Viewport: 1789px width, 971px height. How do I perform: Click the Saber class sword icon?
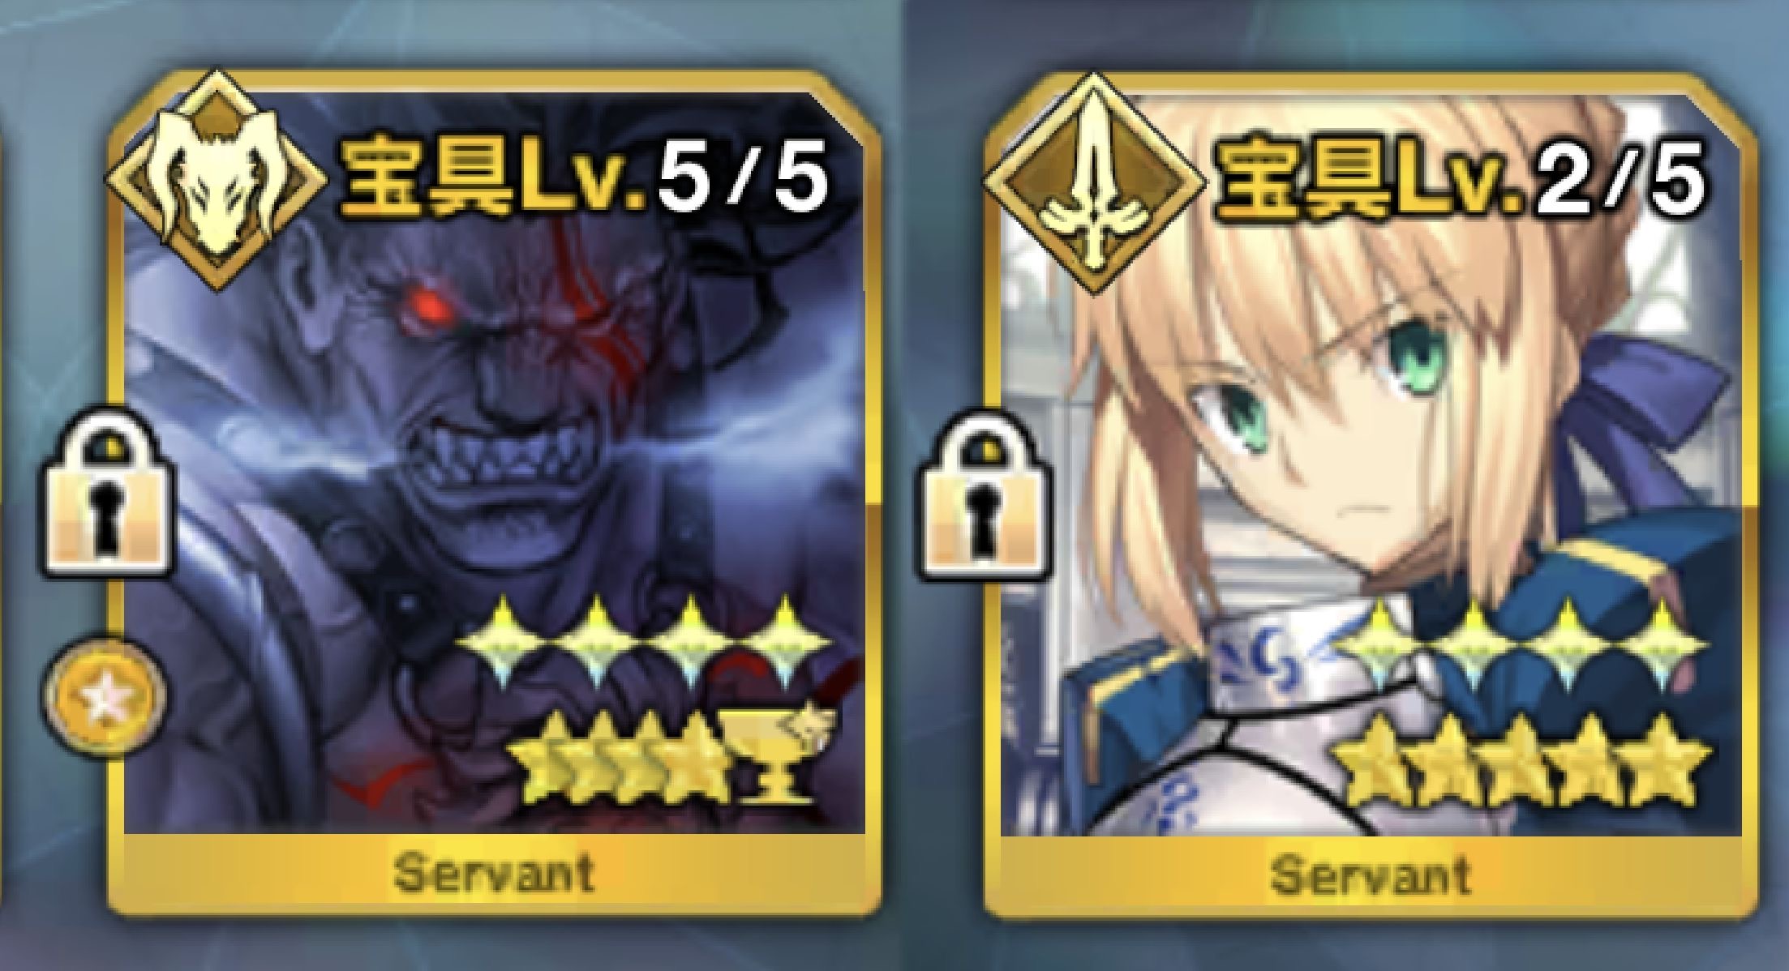coord(1094,183)
